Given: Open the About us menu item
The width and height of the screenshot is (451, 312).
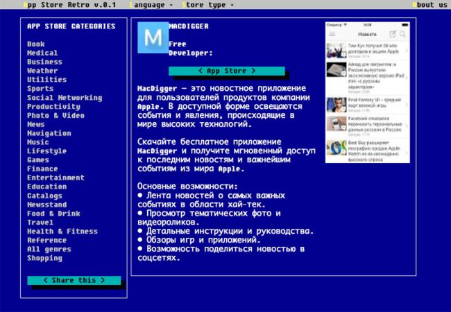Looking at the screenshot, I should (429, 4).
